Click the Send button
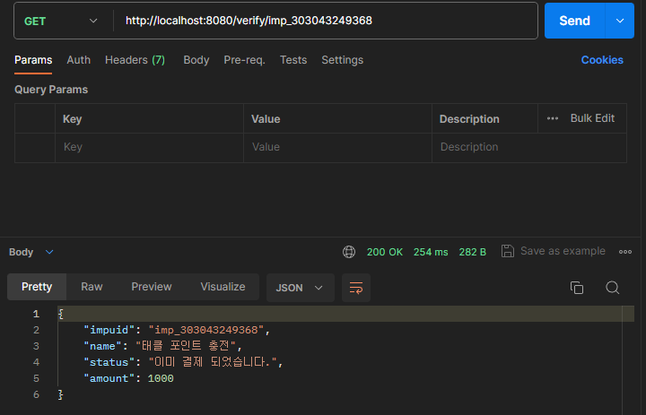The width and height of the screenshot is (646, 415). (574, 21)
